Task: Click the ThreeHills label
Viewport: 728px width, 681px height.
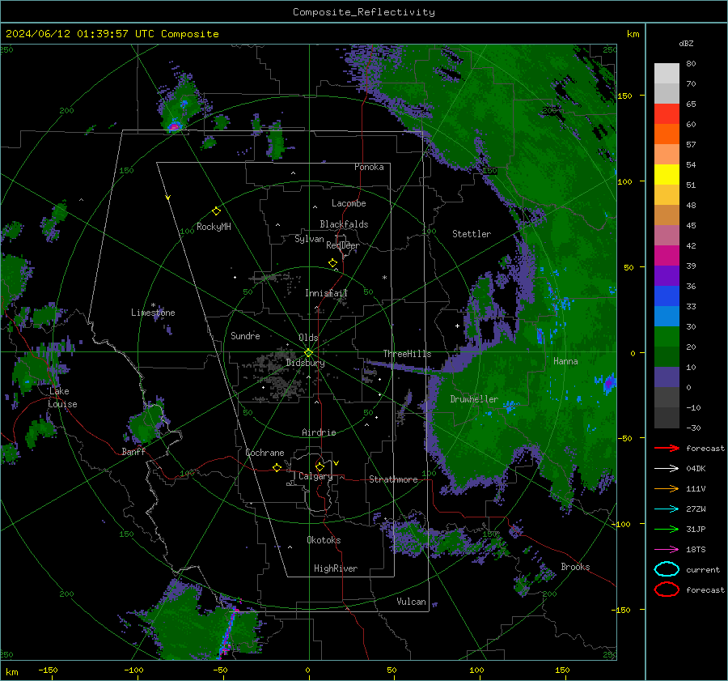Action: 407,354
